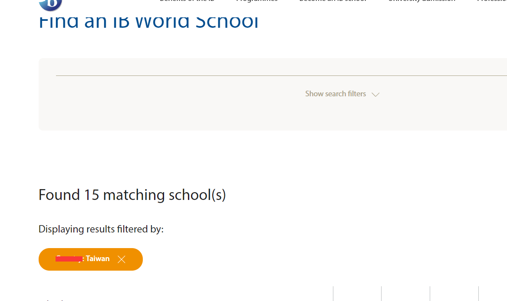Viewport: 507px width, 301px height.
Task: Open the Professional menu item at right
Action: click(x=492, y=1)
